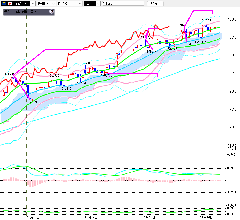This screenshot has width=240, height=220.
Task: Open the EUR/JPY currency pair dropdown
Action: click(33, 3)
